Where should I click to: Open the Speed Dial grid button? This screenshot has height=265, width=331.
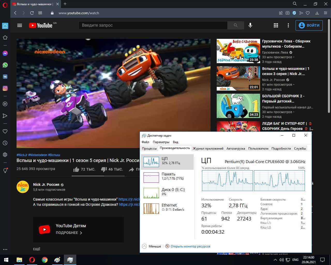coord(40,13)
